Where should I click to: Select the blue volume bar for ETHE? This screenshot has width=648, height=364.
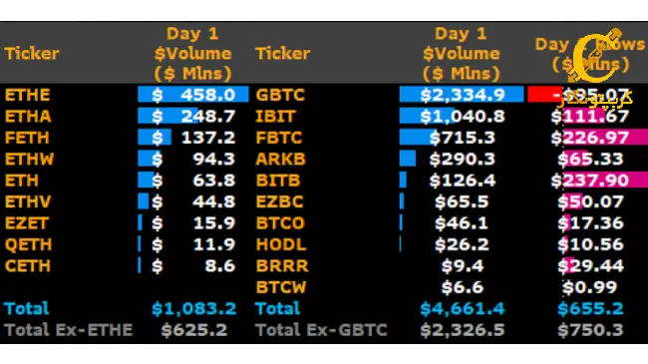click(x=193, y=95)
